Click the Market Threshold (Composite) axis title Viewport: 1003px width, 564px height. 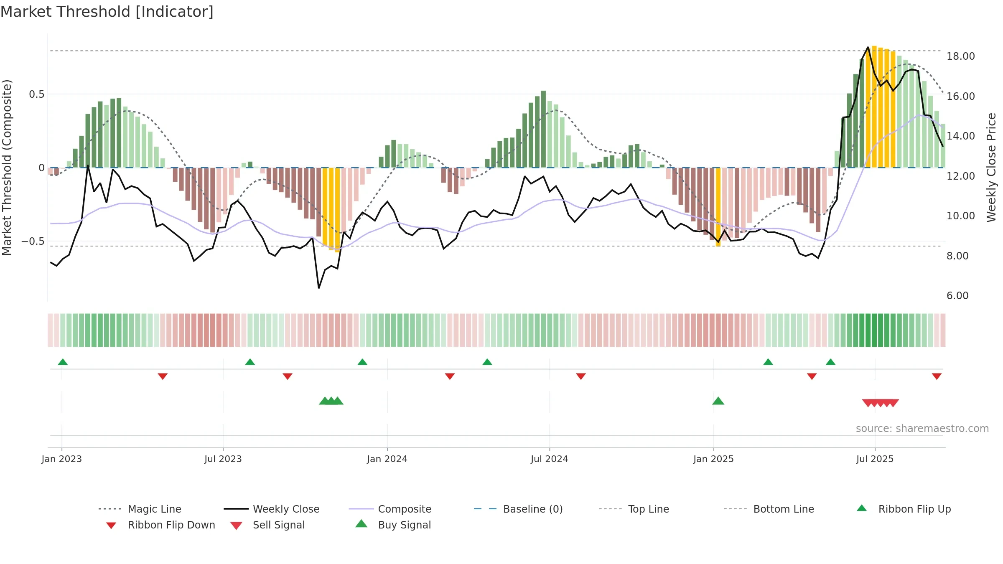pos(7,168)
